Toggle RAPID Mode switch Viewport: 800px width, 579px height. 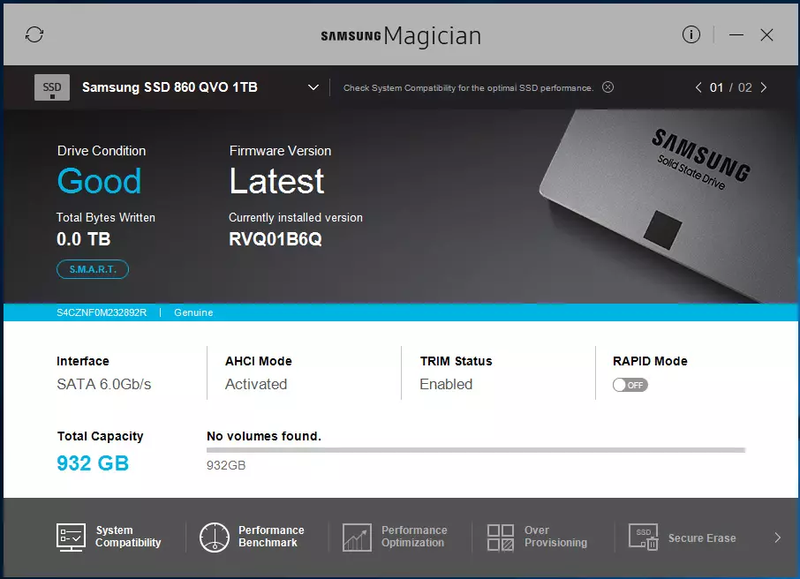pos(630,385)
